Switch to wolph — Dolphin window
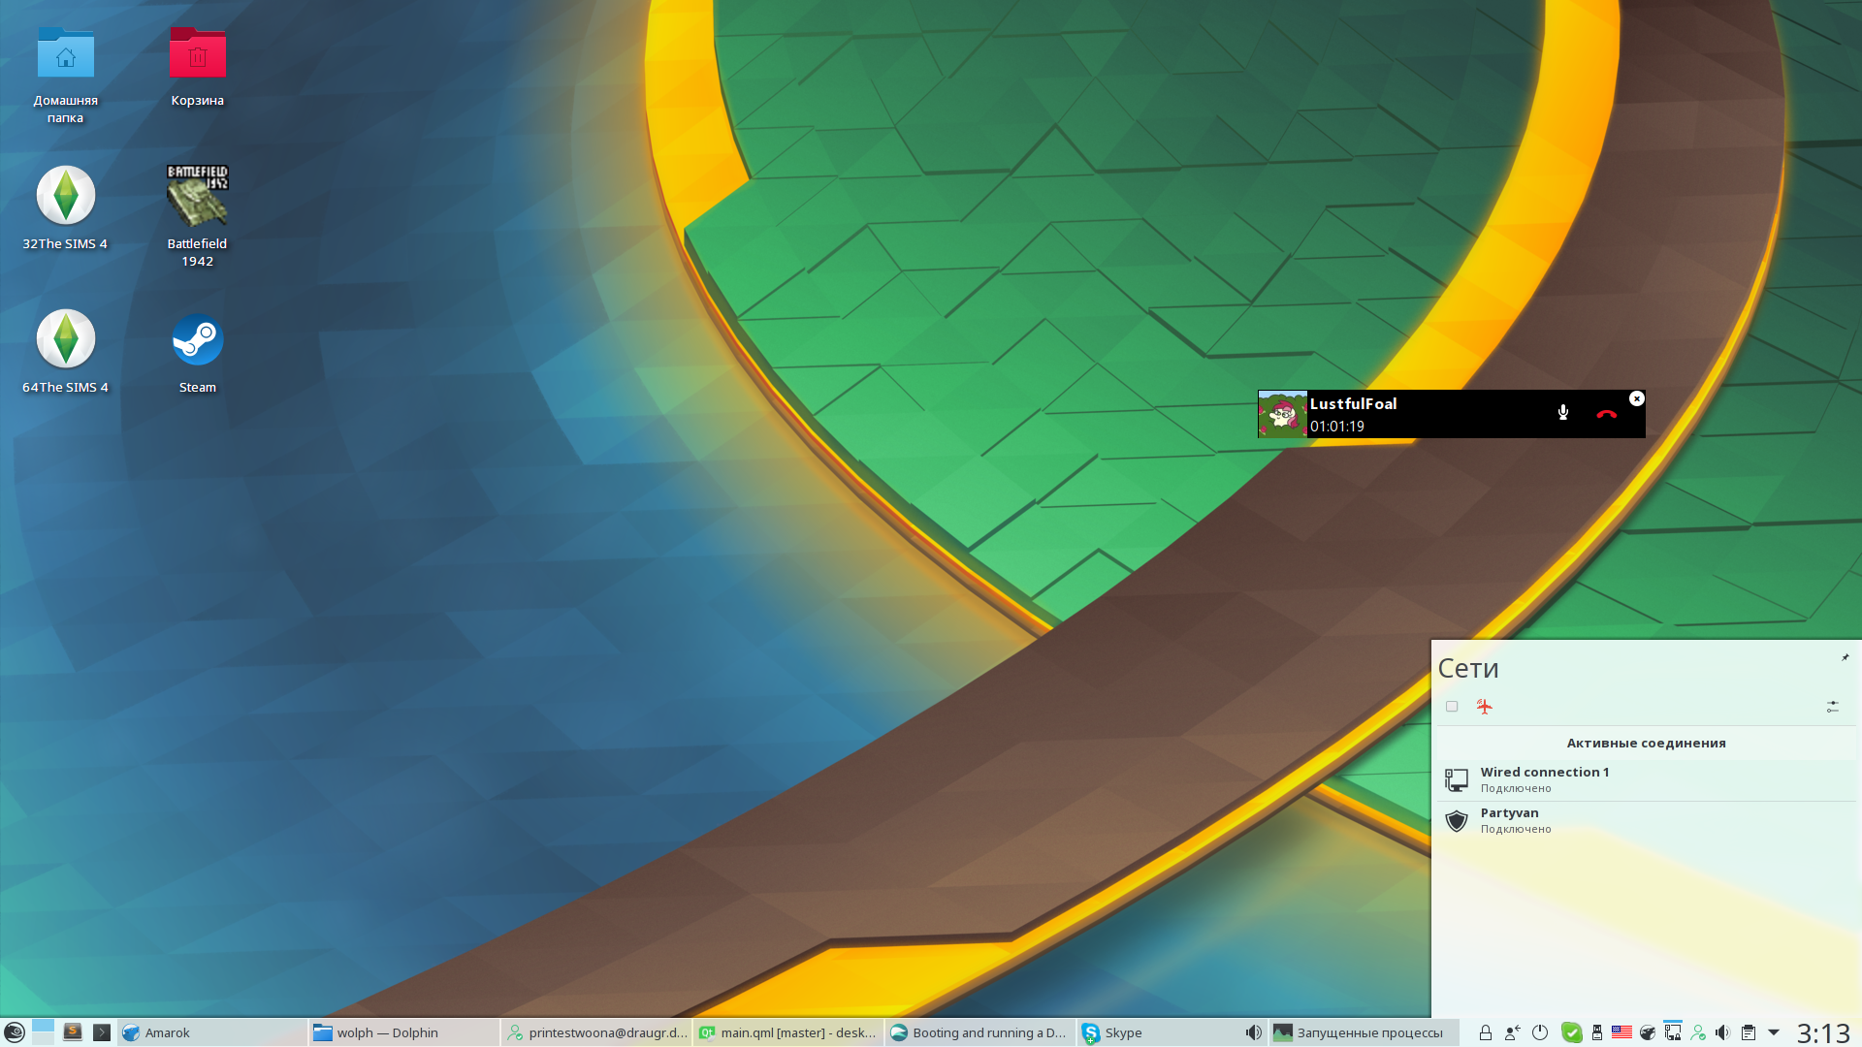 point(404,1032)
